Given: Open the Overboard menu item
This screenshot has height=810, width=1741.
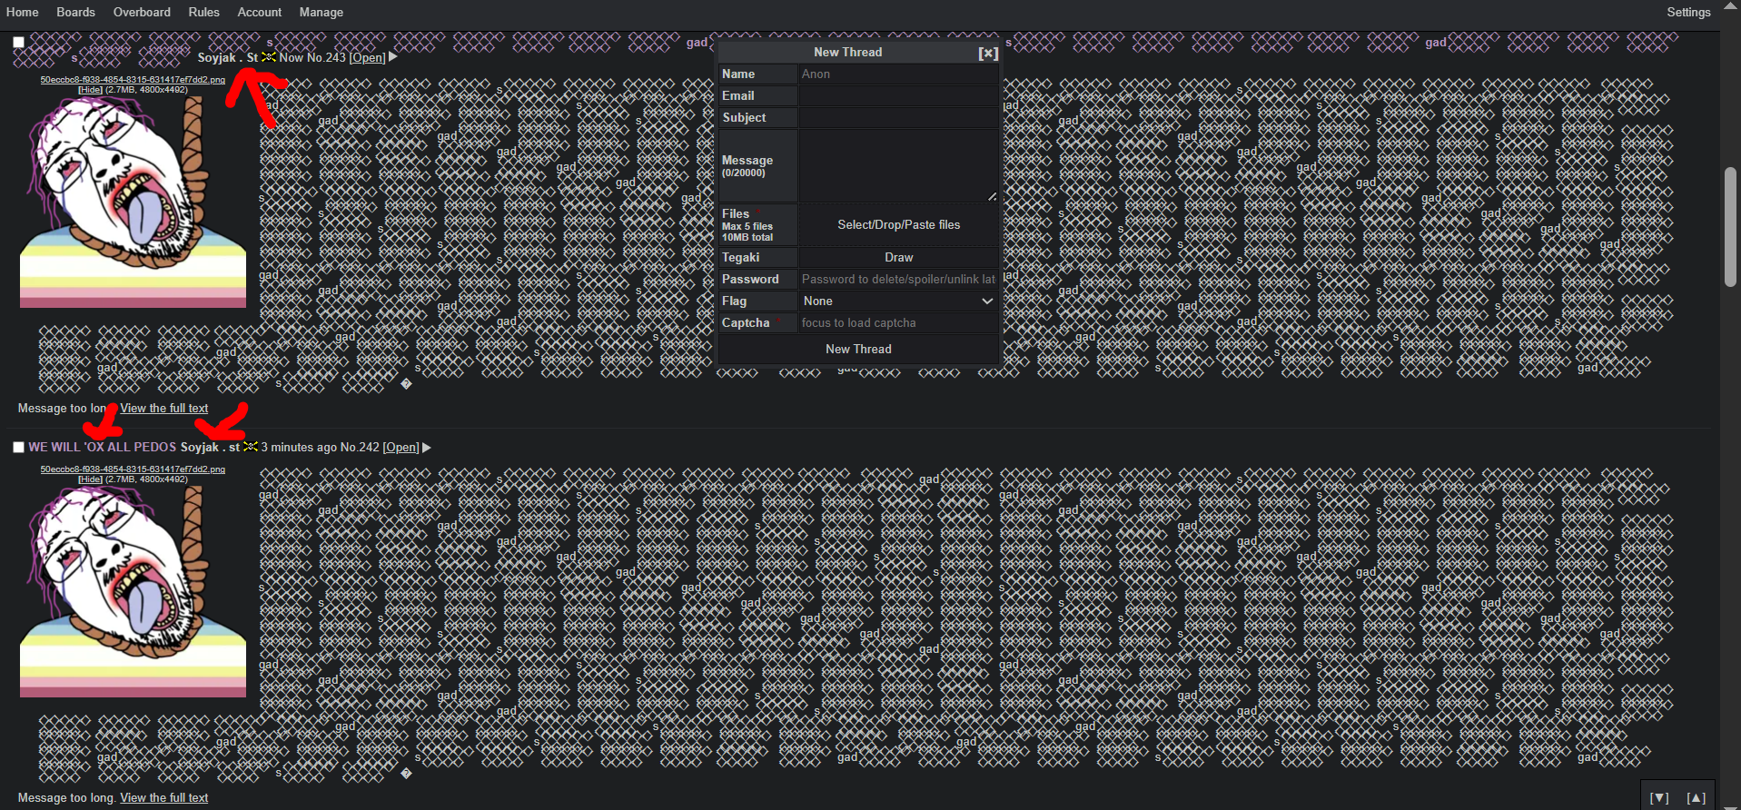Looking at the screenshot, I should point(142,12).
